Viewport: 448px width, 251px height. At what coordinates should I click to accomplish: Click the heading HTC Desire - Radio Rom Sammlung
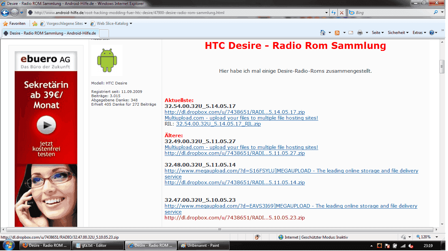(x=295, y=46)
